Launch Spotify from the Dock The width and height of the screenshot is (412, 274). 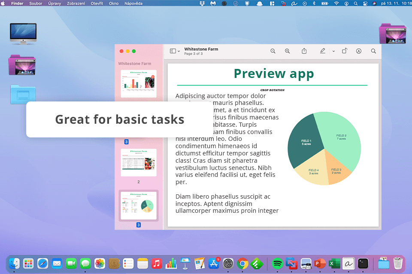277,264
